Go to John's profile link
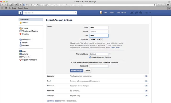 105,13
